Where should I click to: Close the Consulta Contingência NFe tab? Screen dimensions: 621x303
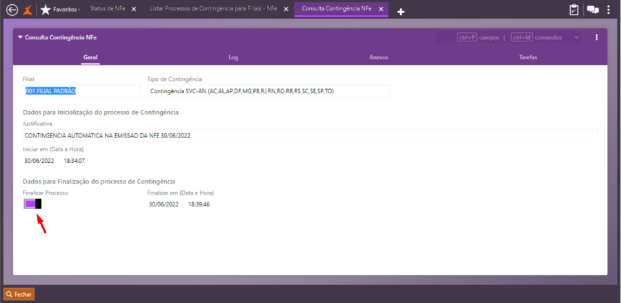[381, 9]
